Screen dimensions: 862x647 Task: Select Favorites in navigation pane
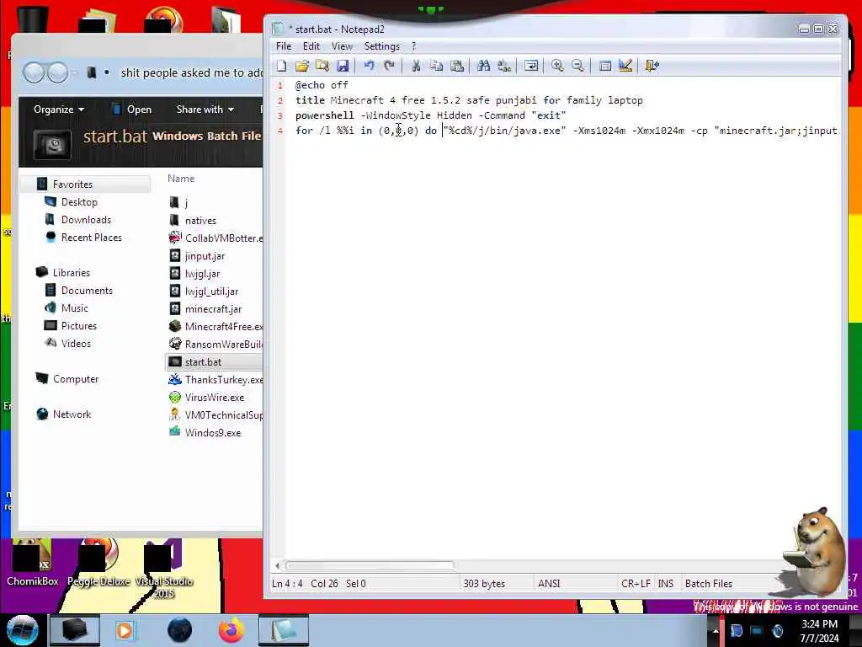tap(72, 184)
